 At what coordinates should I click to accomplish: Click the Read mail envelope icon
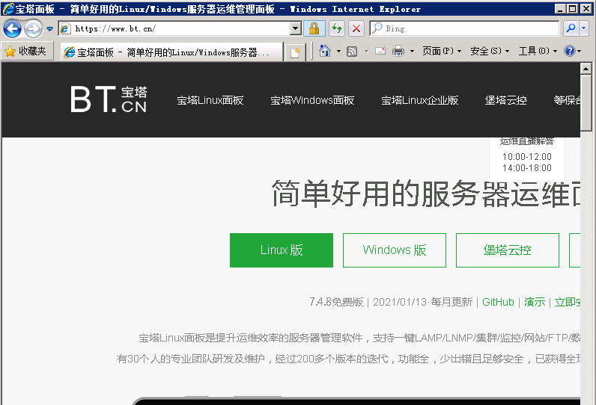point(380,51)
